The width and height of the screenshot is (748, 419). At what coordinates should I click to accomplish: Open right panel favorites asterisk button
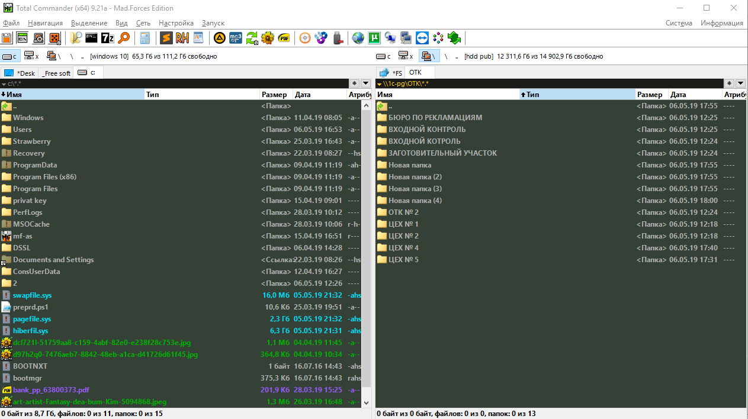click(729, 84)
